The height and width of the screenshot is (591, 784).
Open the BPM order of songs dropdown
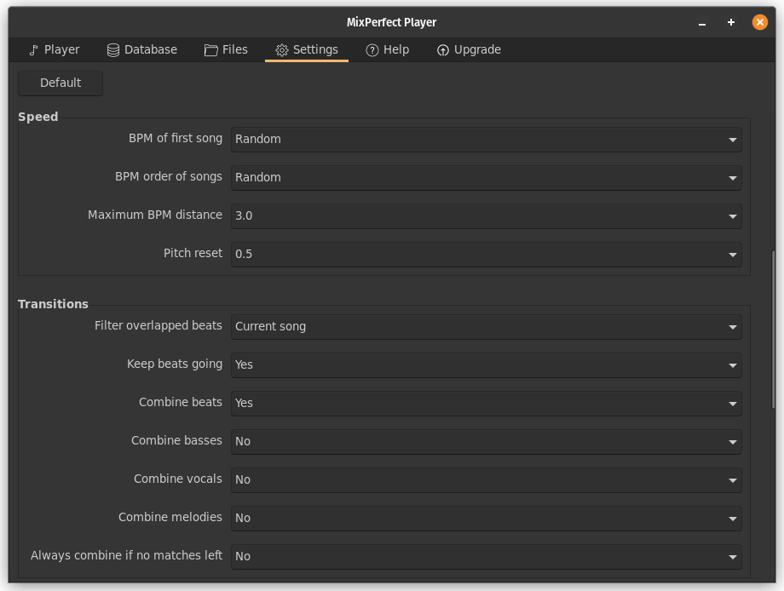(486, 178)
